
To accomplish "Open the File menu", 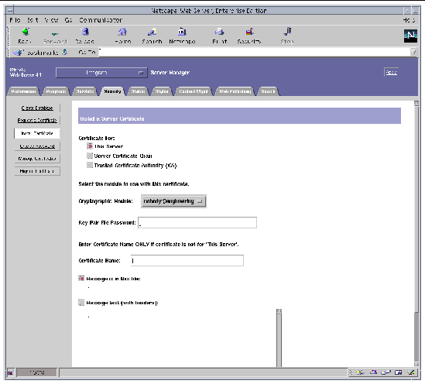I will coord(15,20).
